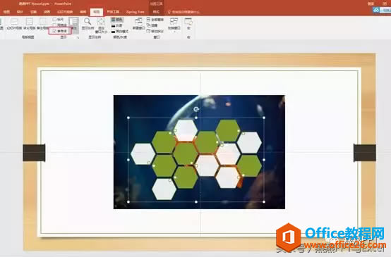Open the Switch Windows dropdown
The height and width of the screenshot is (257, 391).
coord(174,25)
